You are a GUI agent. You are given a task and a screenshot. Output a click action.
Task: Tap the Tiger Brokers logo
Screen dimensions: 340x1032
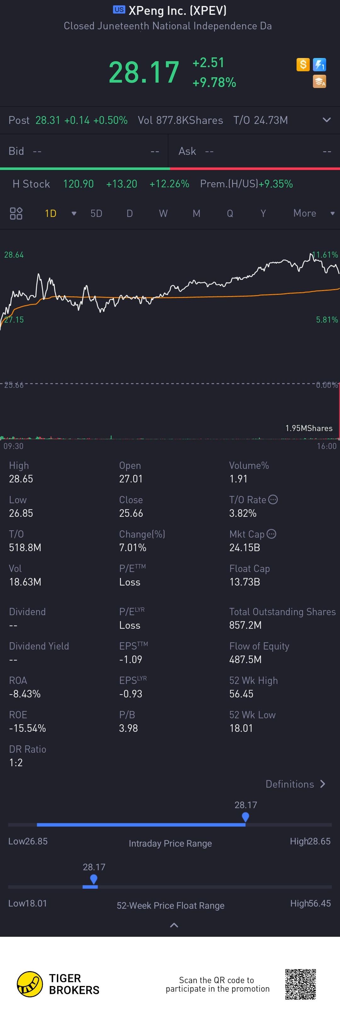(x=58, y=984)
